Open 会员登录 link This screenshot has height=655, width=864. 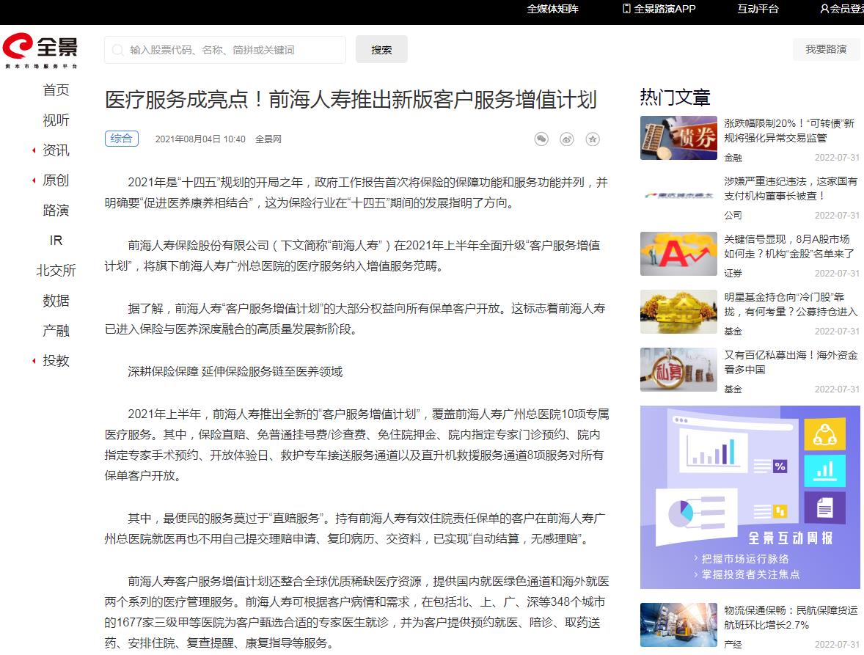pyautogui.click(x=846, y=8)
